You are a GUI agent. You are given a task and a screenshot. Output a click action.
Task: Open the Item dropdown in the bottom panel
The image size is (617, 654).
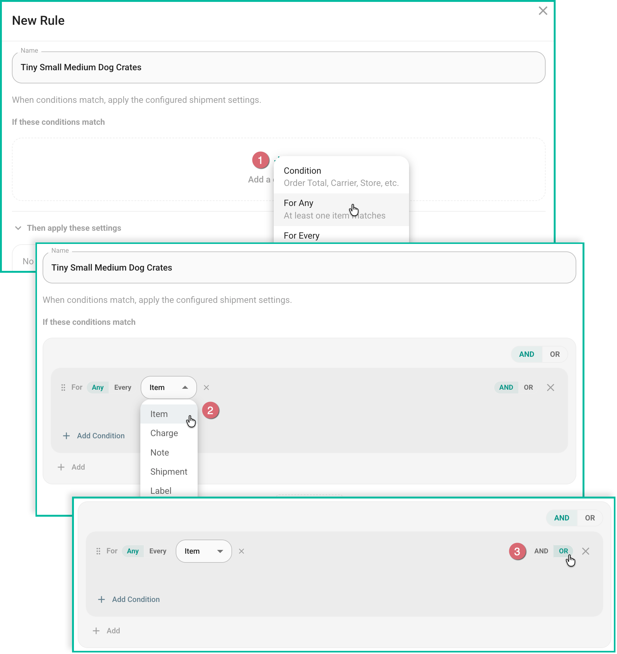click(x=204, y=552)
